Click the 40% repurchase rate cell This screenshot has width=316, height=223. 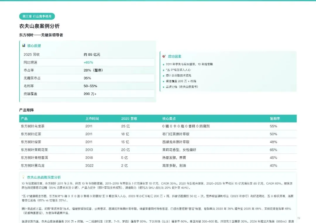[x=274, y=166]
